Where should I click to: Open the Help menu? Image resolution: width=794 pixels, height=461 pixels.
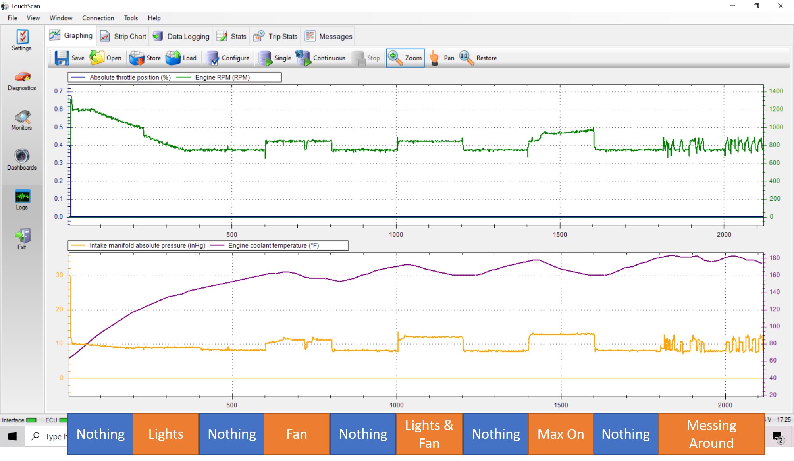154,18
